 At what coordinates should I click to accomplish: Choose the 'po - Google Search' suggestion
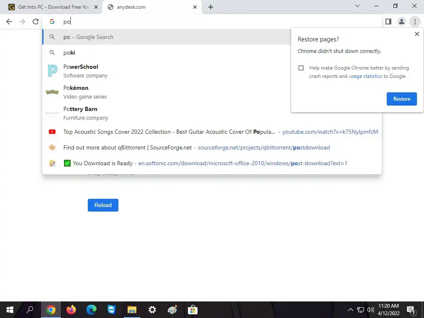click(167, 37)
